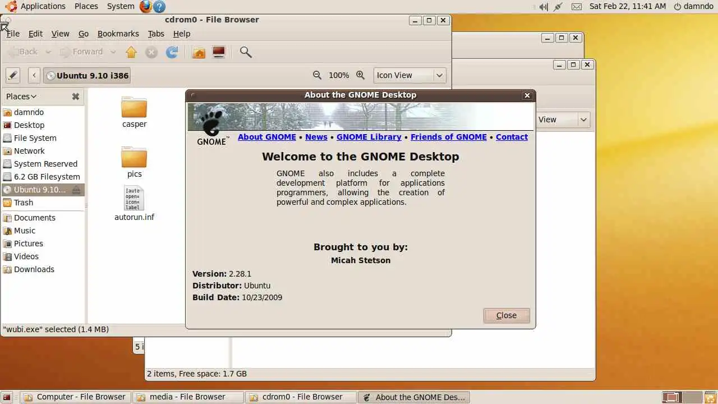Open the Places panel menu

click(x=86, y=6)
